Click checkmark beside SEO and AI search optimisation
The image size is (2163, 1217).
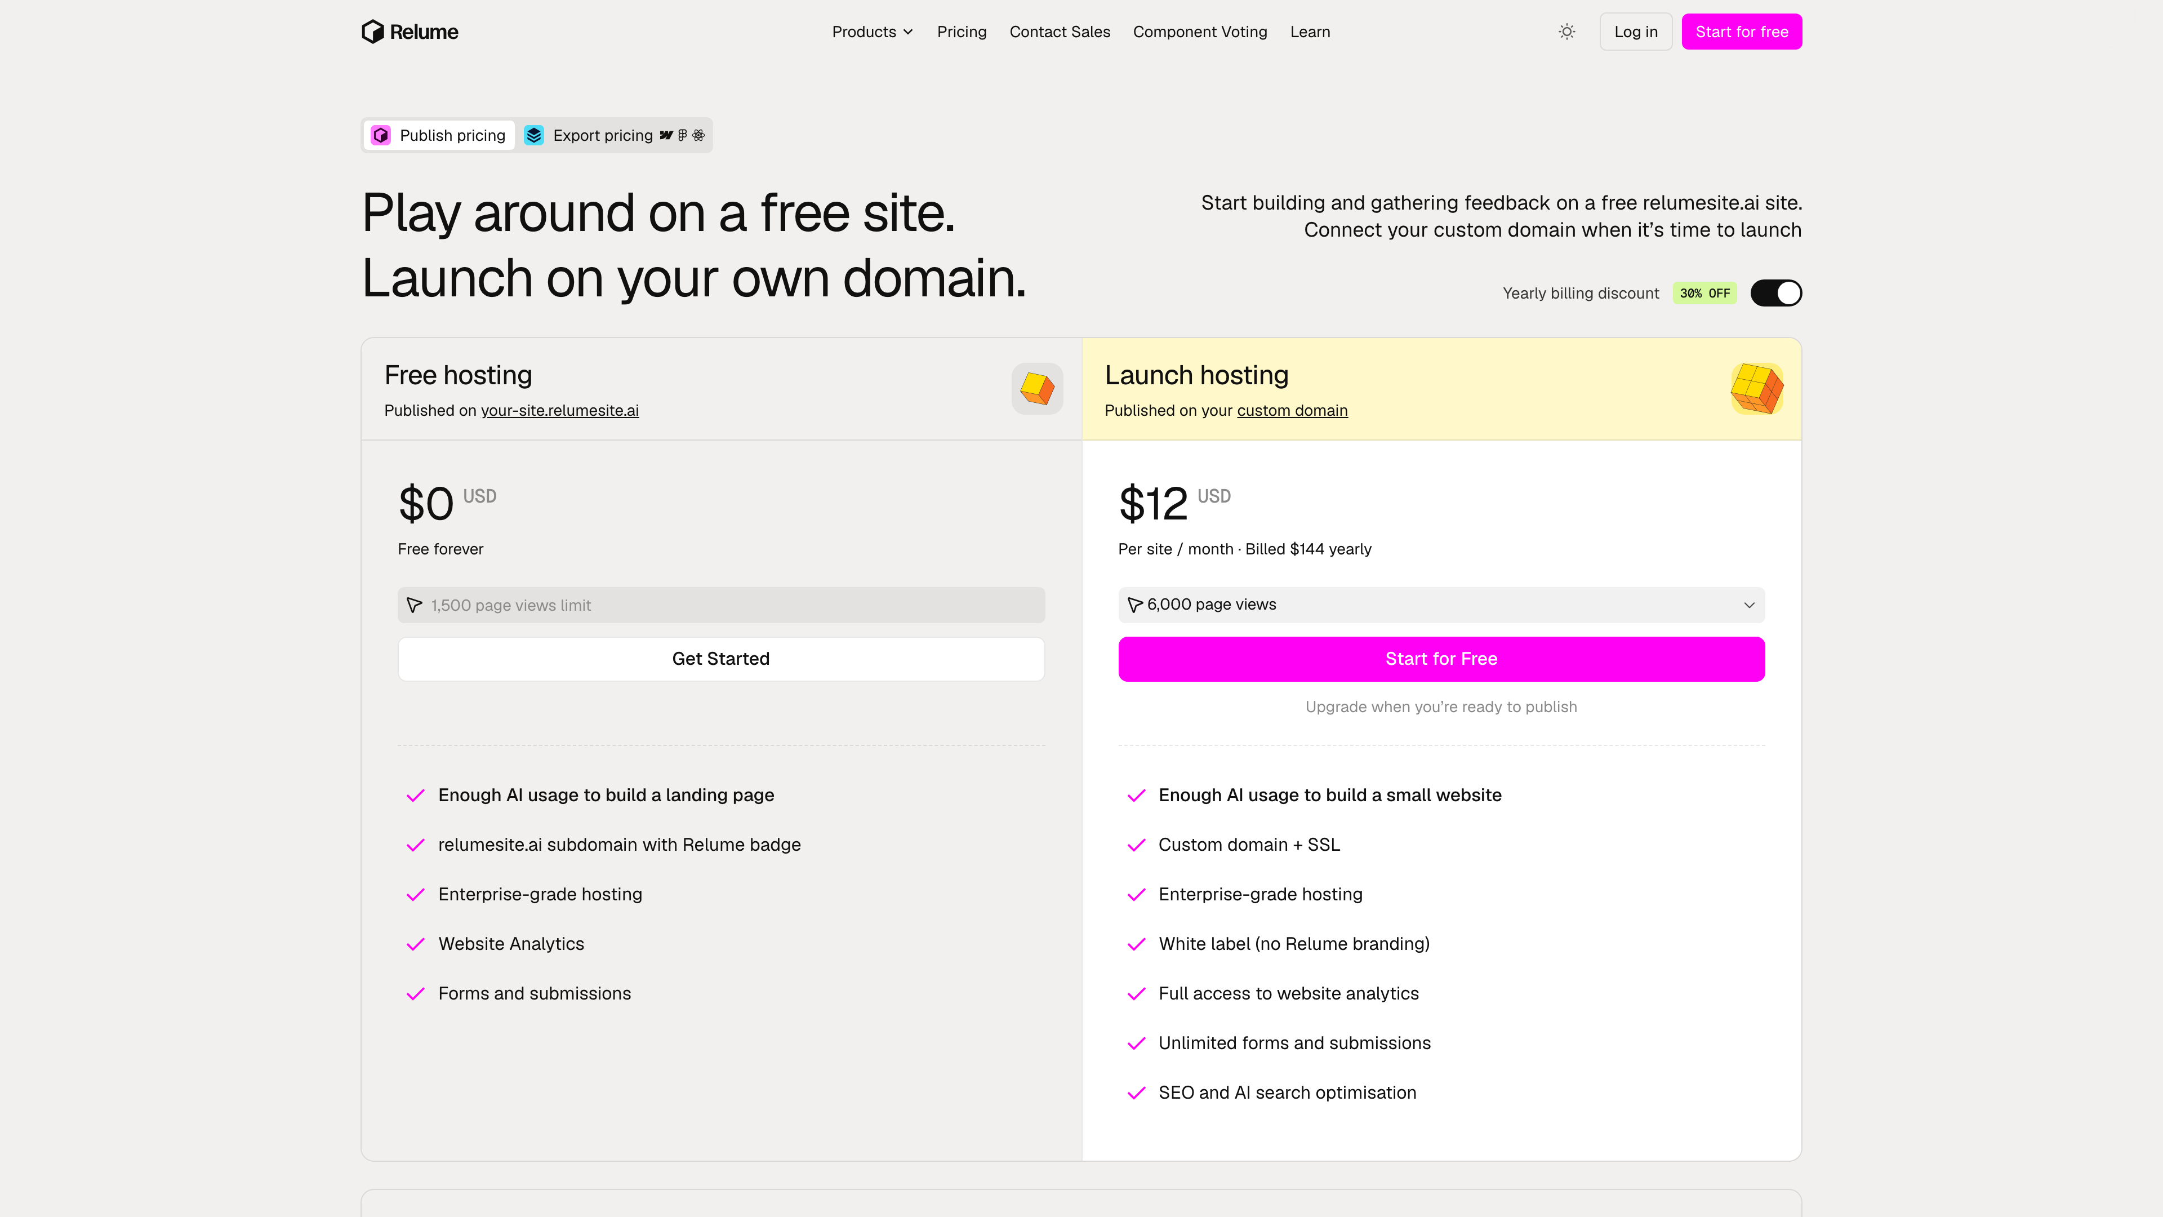tap(1136, 1092)
